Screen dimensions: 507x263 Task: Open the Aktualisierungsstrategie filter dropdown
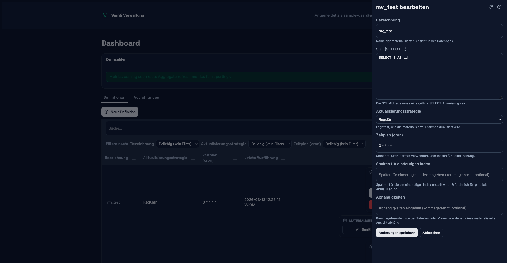270,144
